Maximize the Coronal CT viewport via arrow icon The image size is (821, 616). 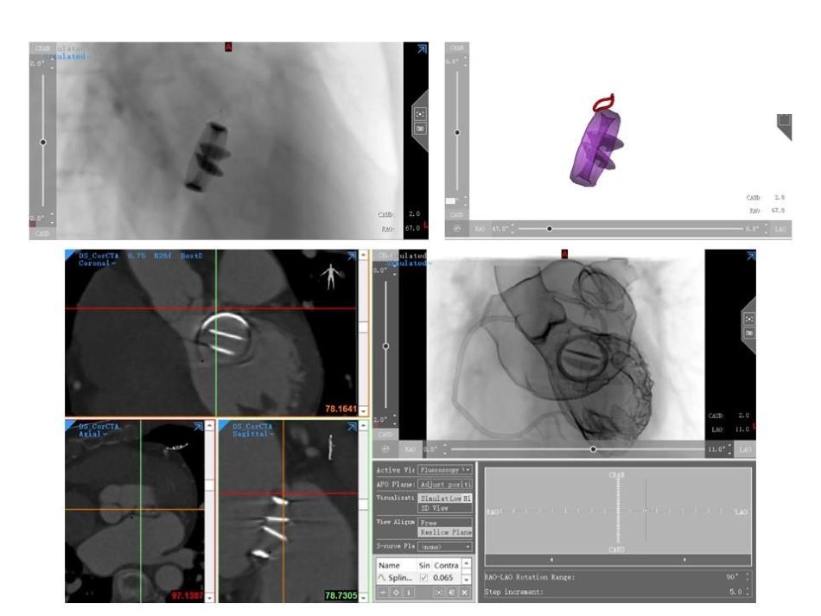pyautogui.click(x=352, y=256)
